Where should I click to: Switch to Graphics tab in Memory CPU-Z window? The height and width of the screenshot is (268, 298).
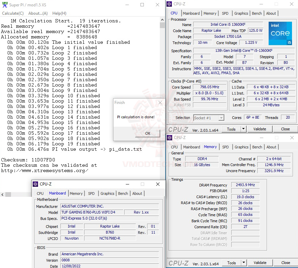click(241, 147)
